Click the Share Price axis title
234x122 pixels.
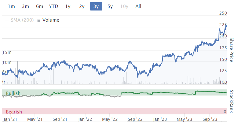[x=231, y=50]
